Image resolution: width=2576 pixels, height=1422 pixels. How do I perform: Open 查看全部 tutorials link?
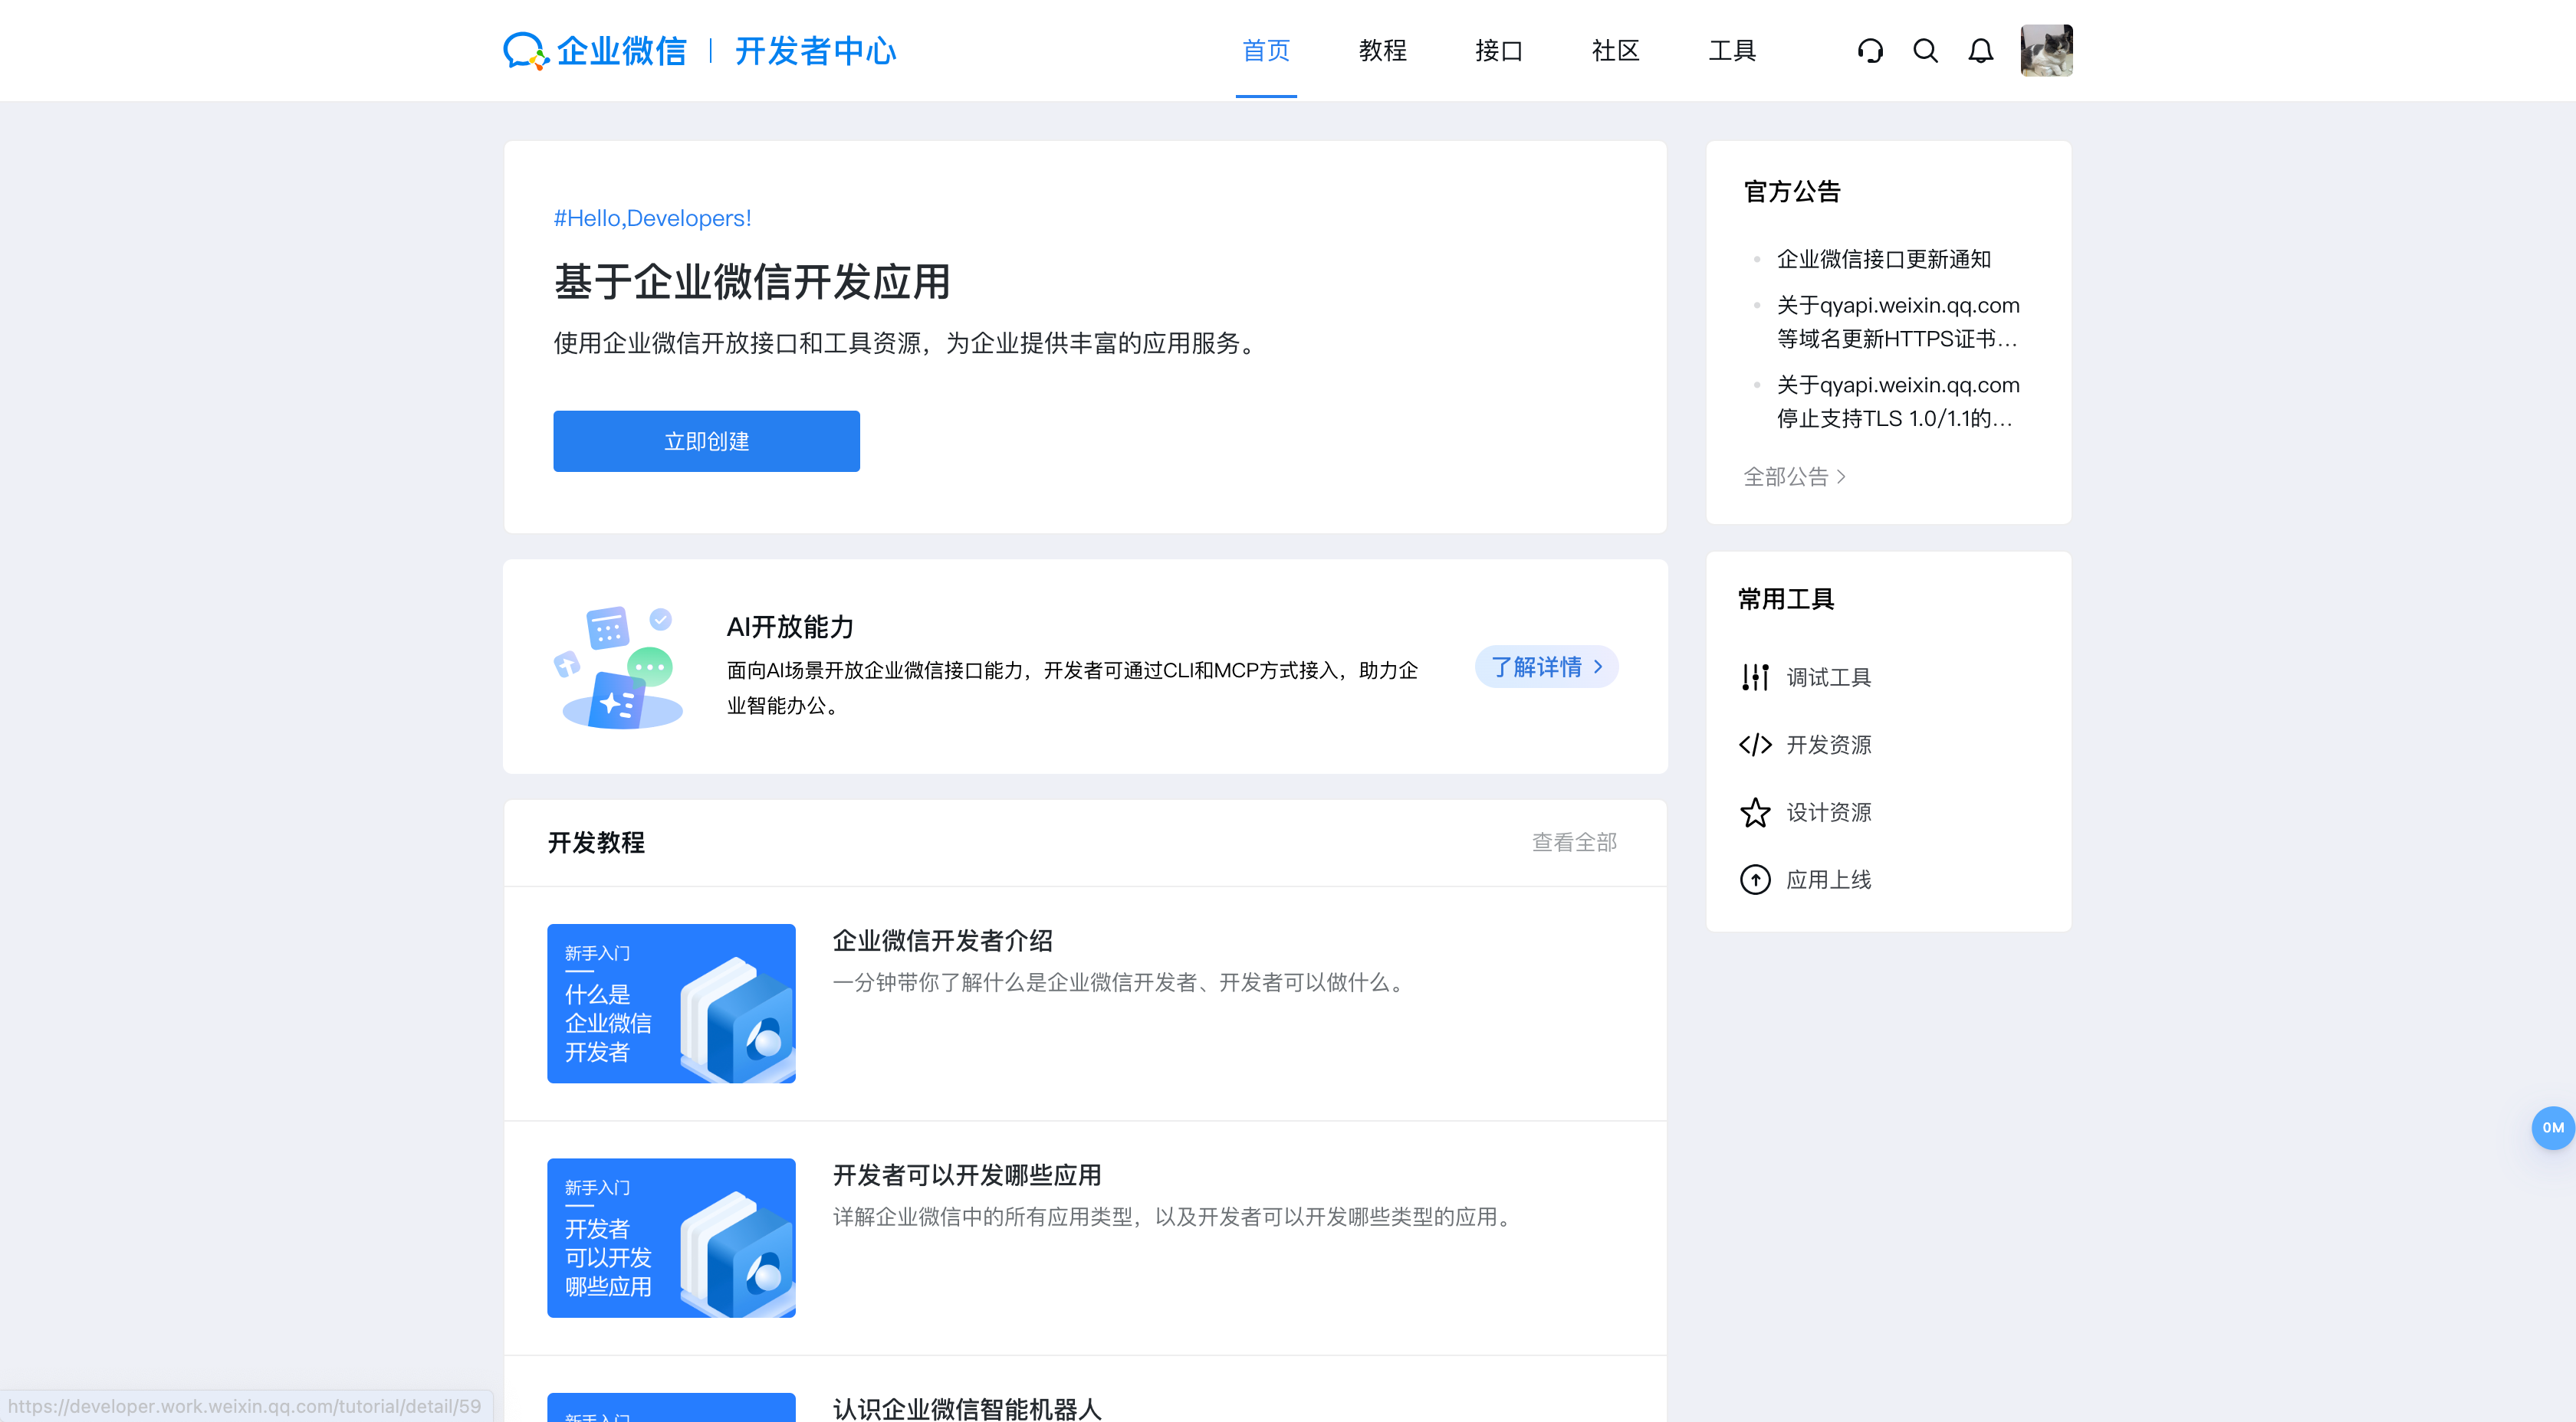click(1574, 843)
